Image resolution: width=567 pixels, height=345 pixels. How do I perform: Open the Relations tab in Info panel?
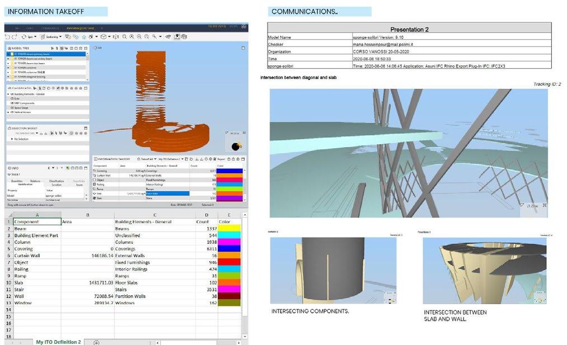point(35,181)
